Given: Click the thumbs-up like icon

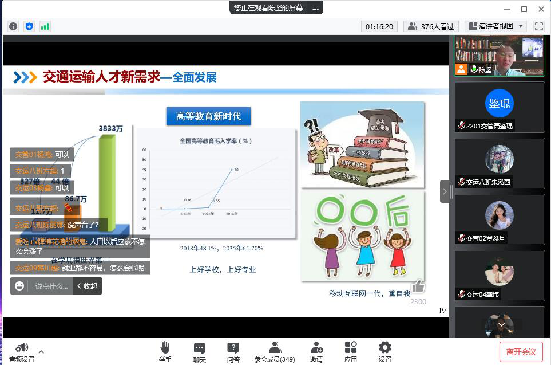Looking at the screenshot, I should [x=418, y=286].
